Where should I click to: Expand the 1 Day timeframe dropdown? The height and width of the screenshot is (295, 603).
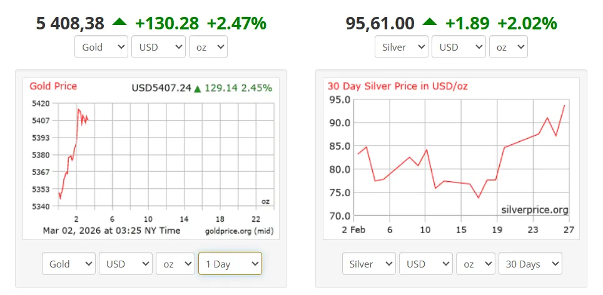230,264
